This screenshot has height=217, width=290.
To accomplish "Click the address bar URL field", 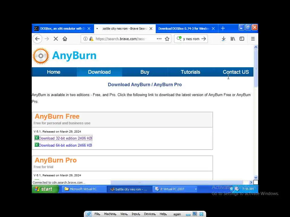I will click(x=126, y=39).
